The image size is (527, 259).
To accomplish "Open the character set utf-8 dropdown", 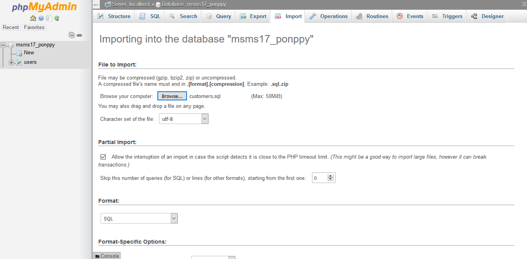I will 183,119.
